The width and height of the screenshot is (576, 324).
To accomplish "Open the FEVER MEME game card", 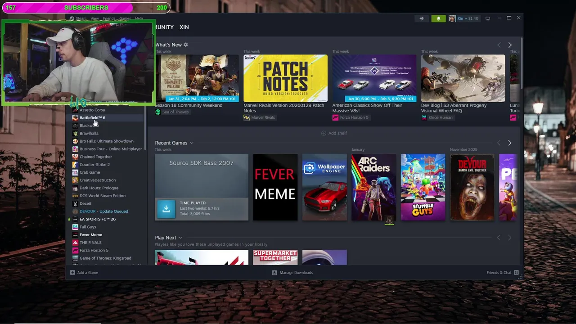I will pos(275,187).
